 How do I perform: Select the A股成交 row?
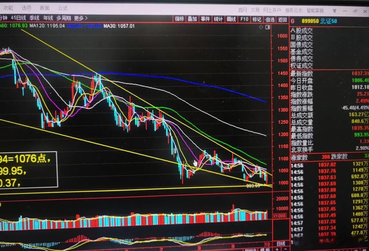[301, 31]
